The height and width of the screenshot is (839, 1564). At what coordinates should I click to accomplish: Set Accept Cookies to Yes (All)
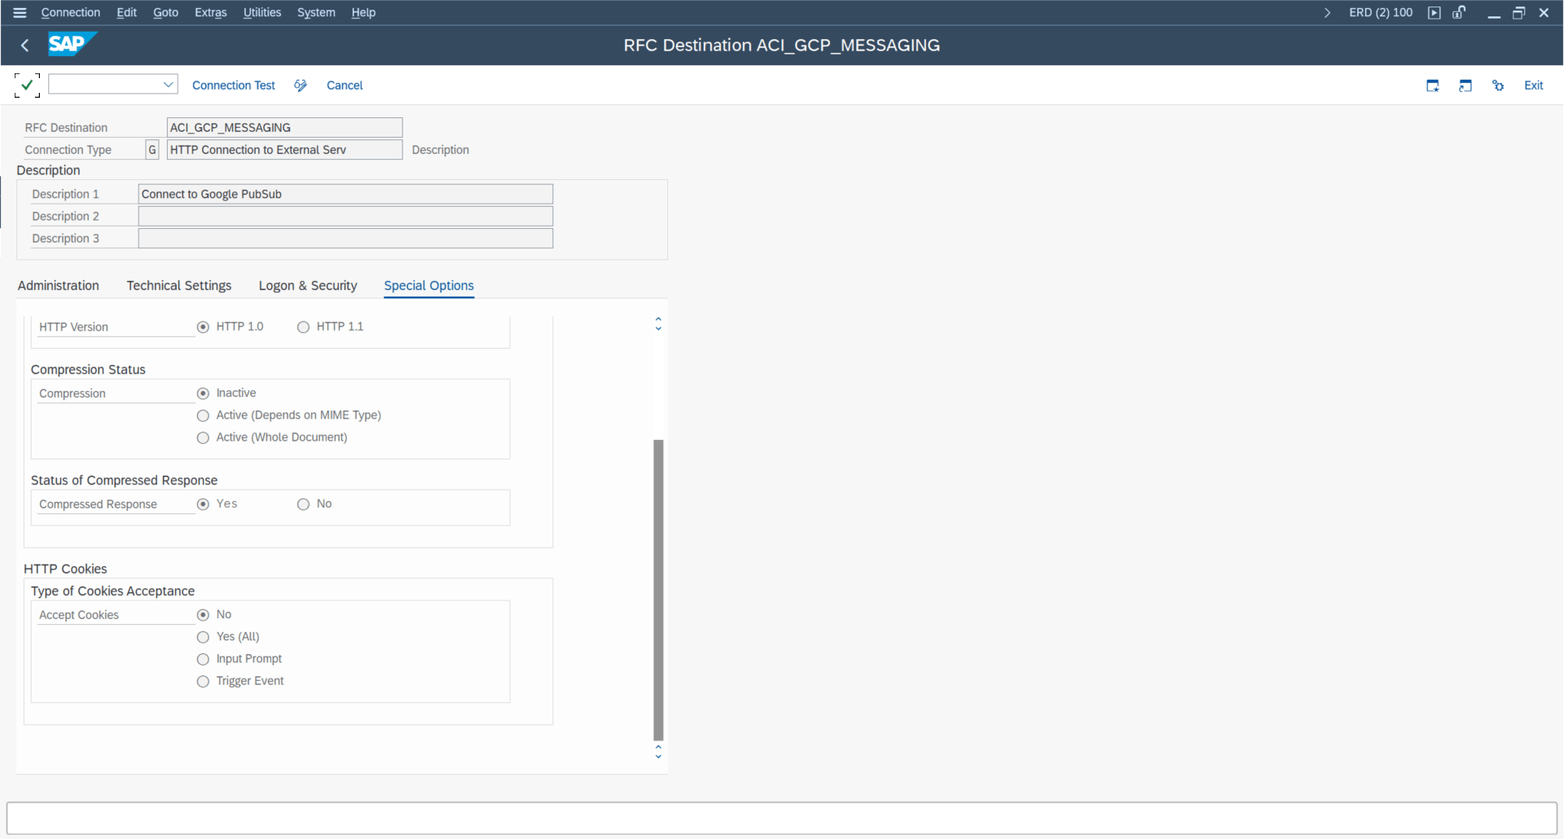[203, 637]
